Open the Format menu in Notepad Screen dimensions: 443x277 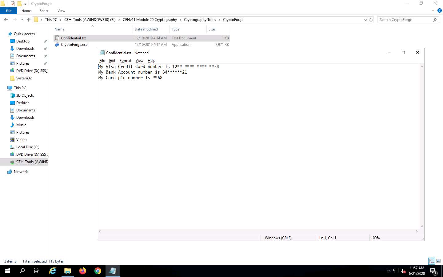pyautogui.click(x=125, y=60)
